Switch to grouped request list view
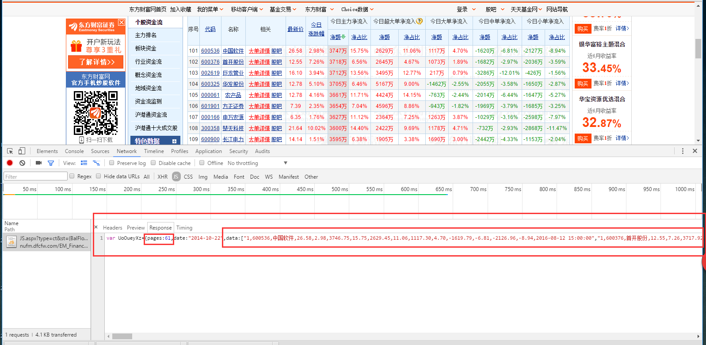706x345 pixels. 96,163
